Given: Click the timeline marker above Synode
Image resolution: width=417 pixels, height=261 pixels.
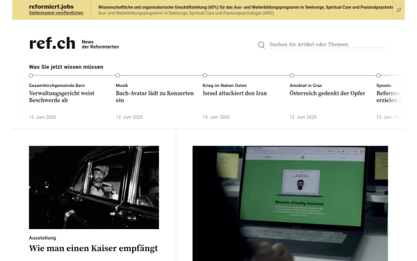Looking at the screenshot, I should coord(379,75).
